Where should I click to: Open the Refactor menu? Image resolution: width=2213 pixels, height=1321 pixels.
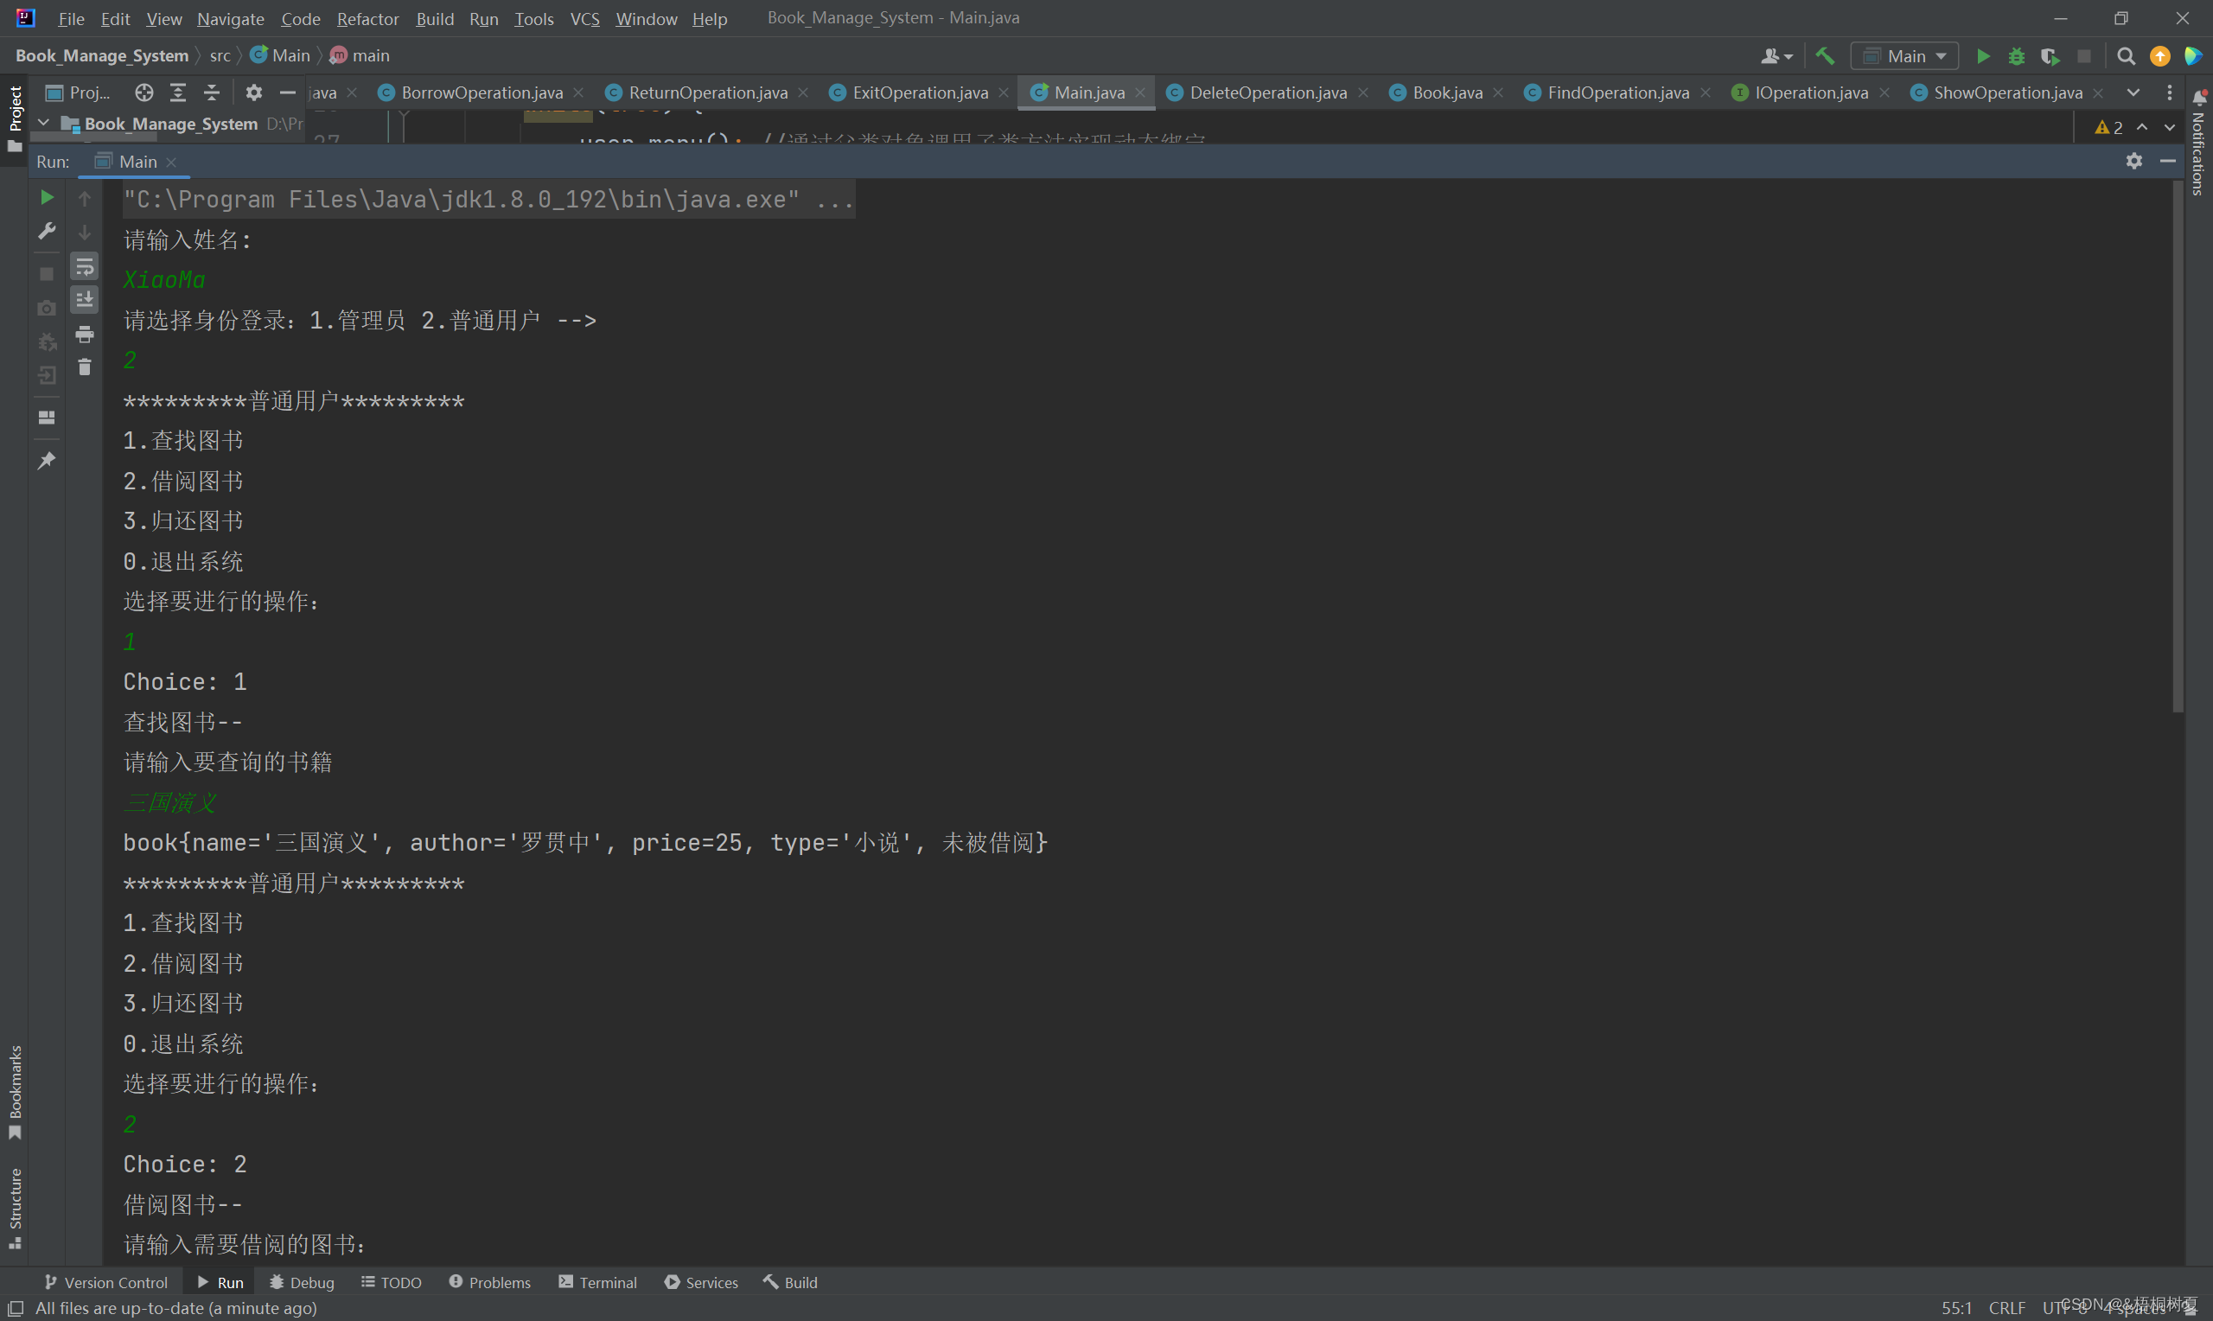[x=367, y=19]
